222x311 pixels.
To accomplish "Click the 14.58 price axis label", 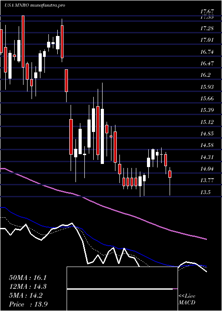I will pos(207,145).
